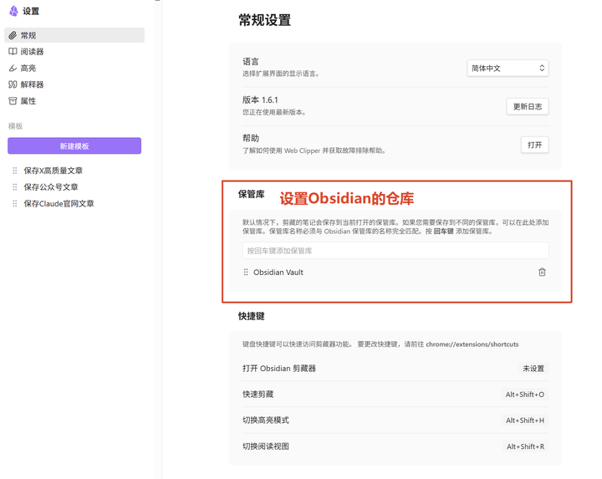Image resolution: width=602 pixels, height=479 pixels.
Task: Click the 新建模板 button
Action: (74, 145)
